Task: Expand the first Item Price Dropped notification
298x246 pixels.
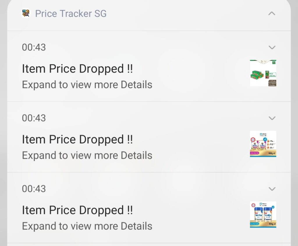Action: point(272,47)
